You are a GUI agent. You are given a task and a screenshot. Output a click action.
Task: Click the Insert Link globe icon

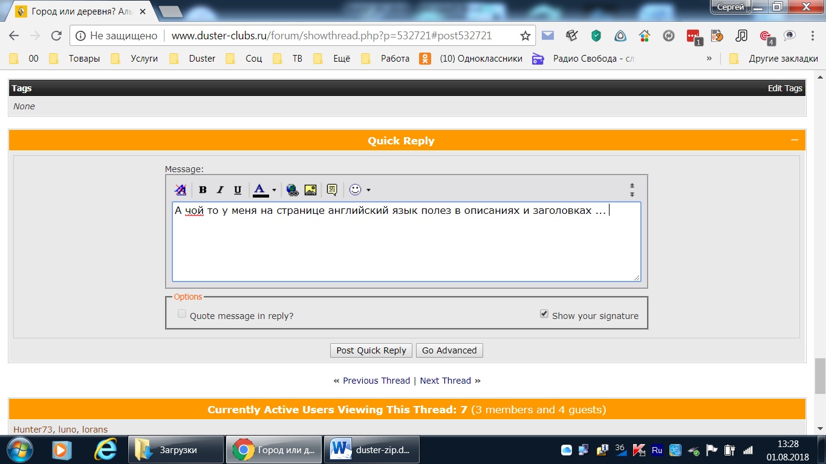pyautogui.click(x=293, y=190)
